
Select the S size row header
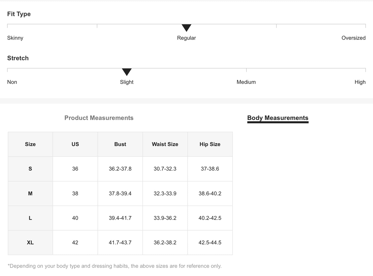[x=30, y=169]
